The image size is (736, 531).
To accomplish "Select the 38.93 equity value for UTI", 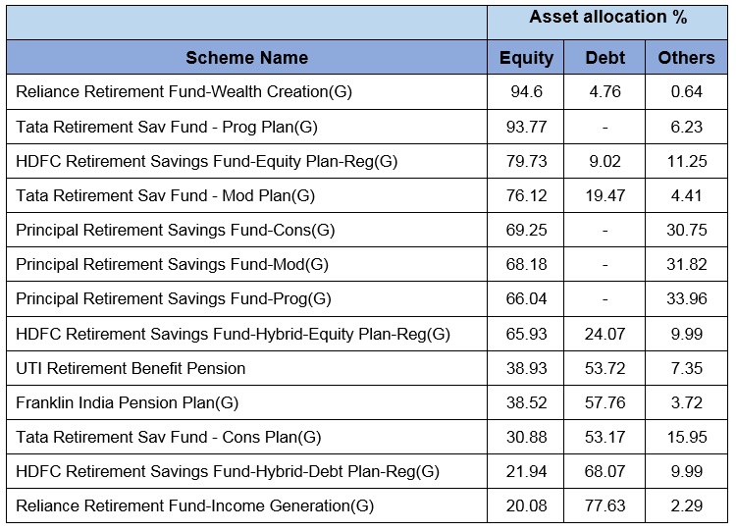I will point(526,368).
